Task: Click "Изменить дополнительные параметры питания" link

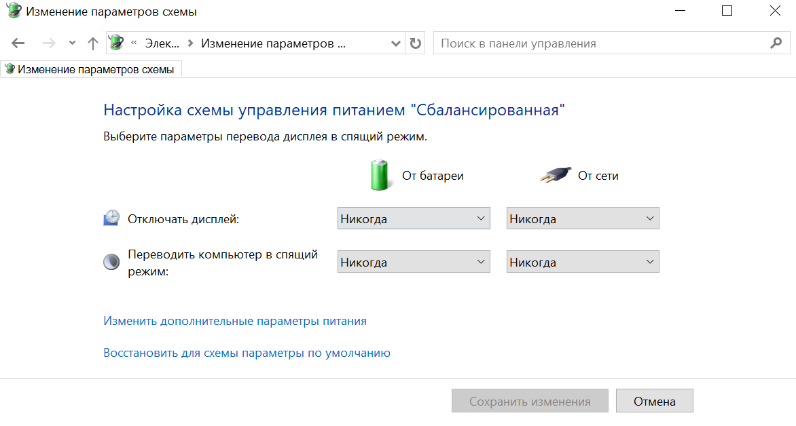Action: click(235, 321)
